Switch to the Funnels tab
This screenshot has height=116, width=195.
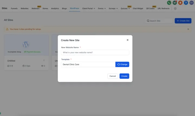coord(14,8)
